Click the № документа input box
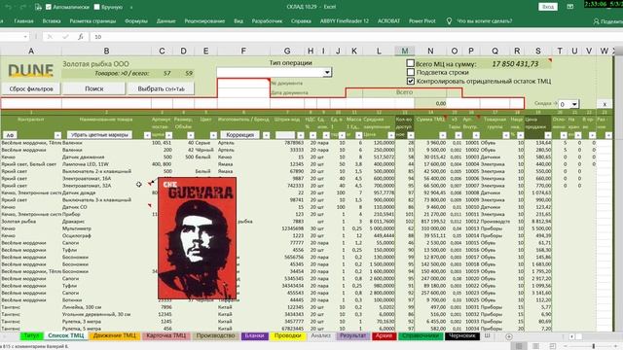Viewport: 623px width, 350px height. [243, 84]
